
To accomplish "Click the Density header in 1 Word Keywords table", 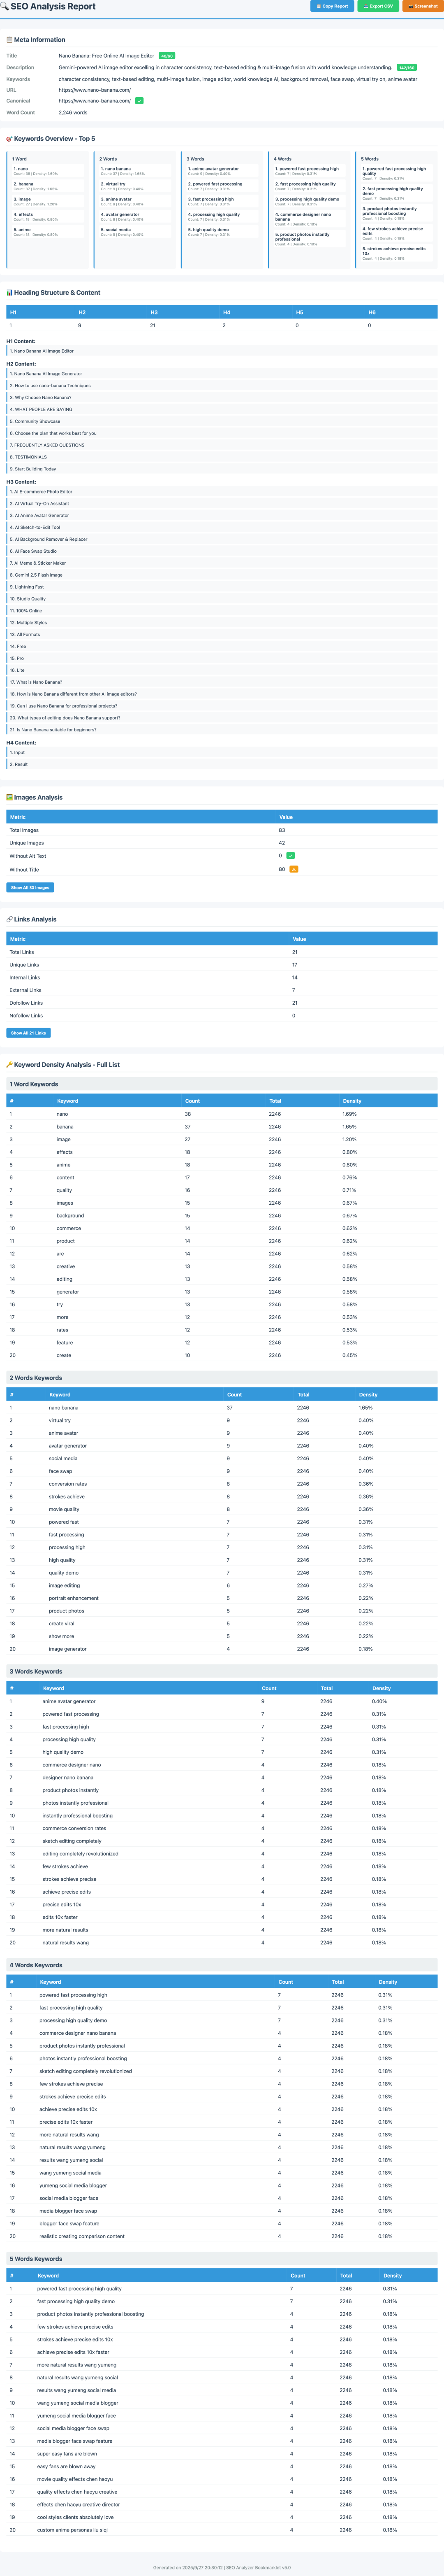I will pos(352,1101).
